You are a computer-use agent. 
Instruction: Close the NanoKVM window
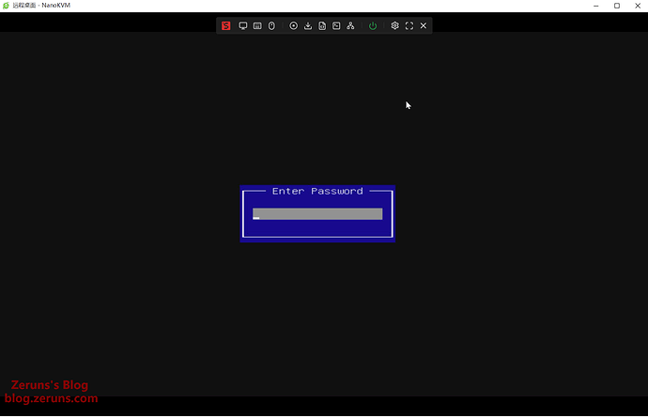(x=637, y=6)
